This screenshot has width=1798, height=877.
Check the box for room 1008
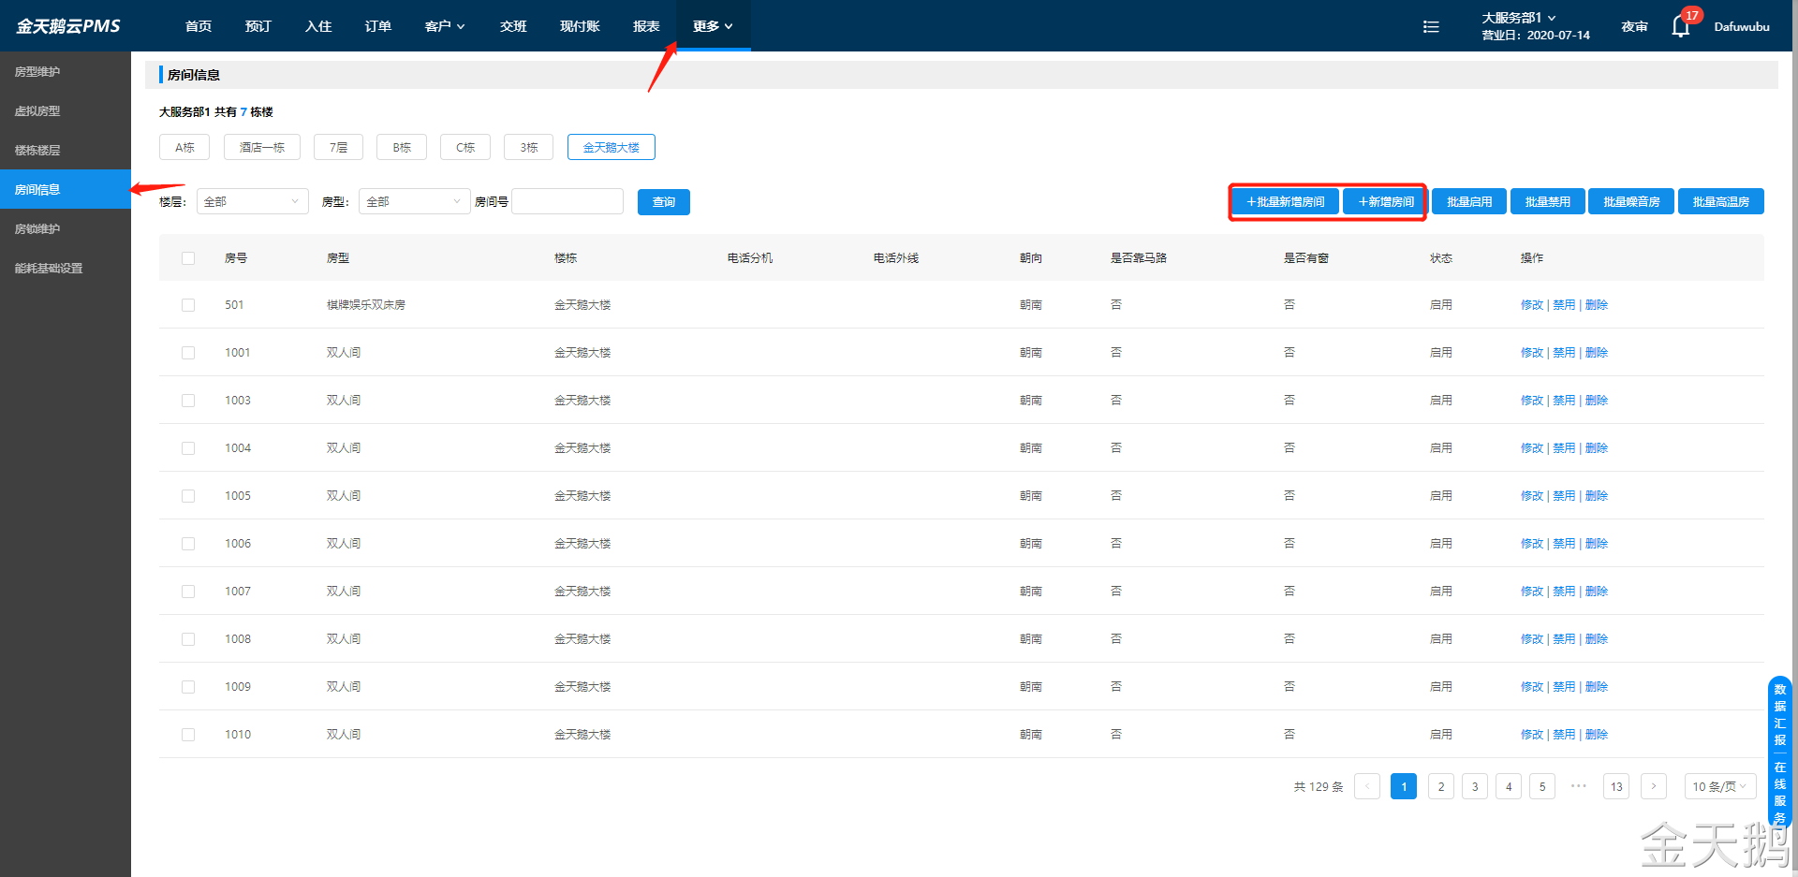pos(188,639)
